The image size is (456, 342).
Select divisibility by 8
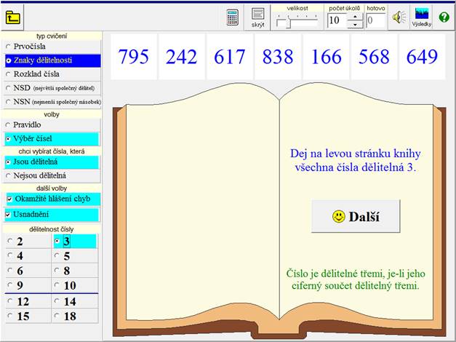75,271
